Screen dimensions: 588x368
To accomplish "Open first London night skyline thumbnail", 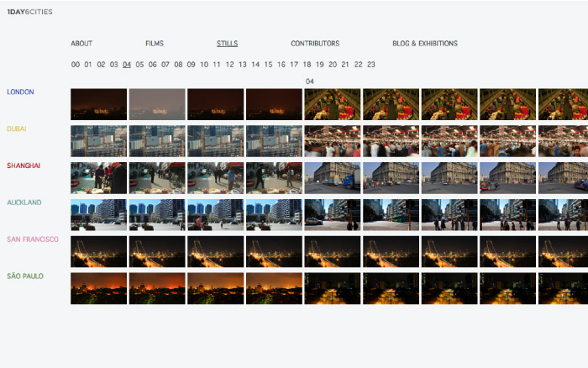I will point(99,104).
